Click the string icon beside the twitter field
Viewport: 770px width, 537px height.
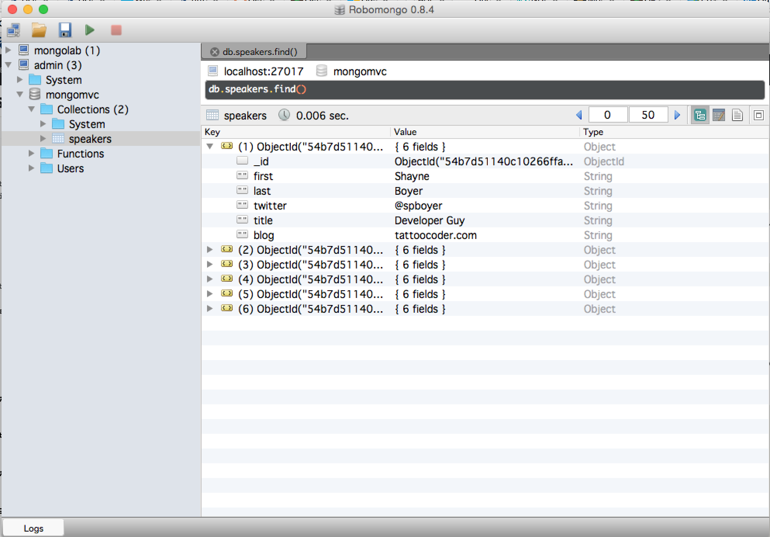click(x=242, y=205)
